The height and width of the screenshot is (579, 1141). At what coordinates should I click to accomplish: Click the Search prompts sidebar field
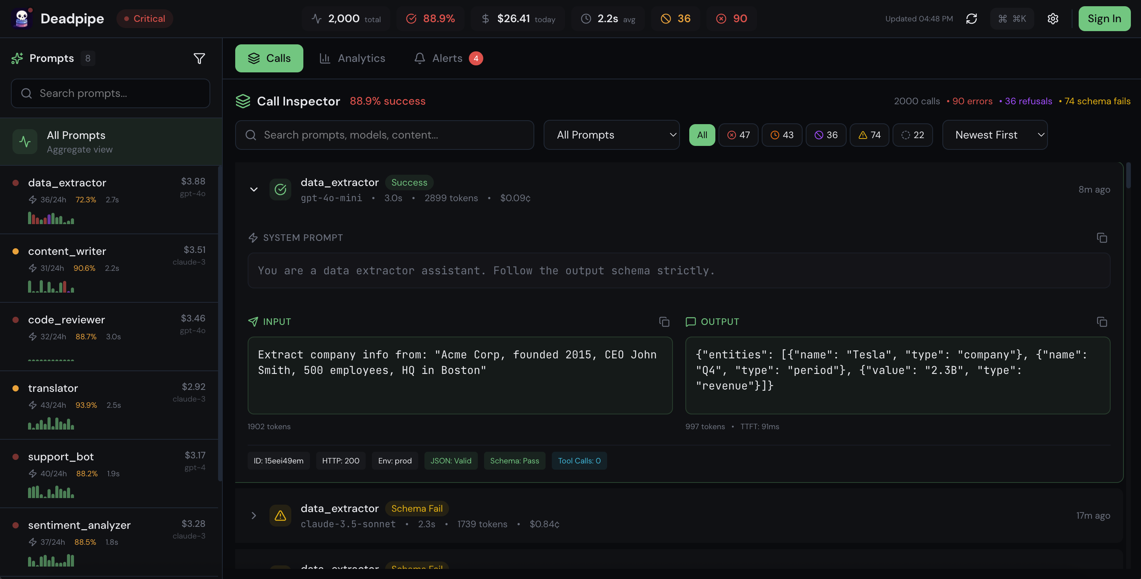pyautogui.click(x=111, y=93)
